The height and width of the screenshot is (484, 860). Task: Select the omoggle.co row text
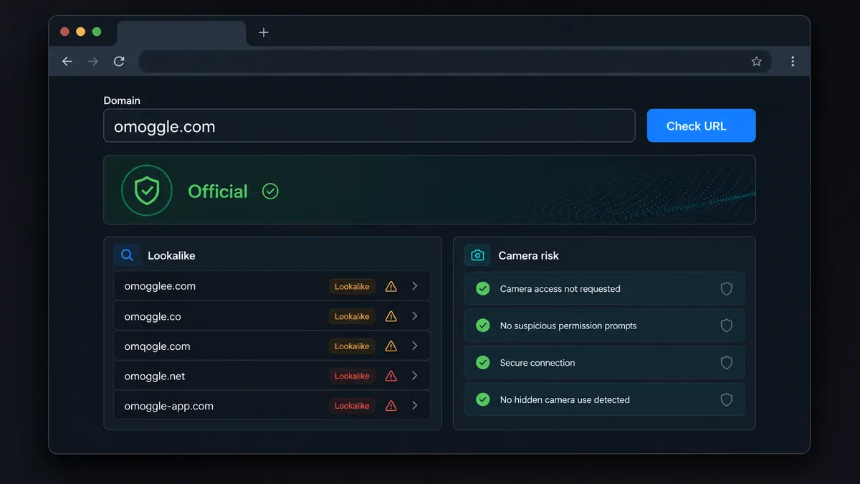[x=153, y=316]
